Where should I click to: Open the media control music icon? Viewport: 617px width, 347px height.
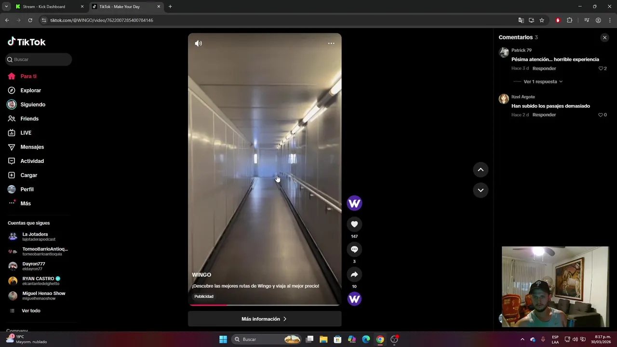(587, 20)
